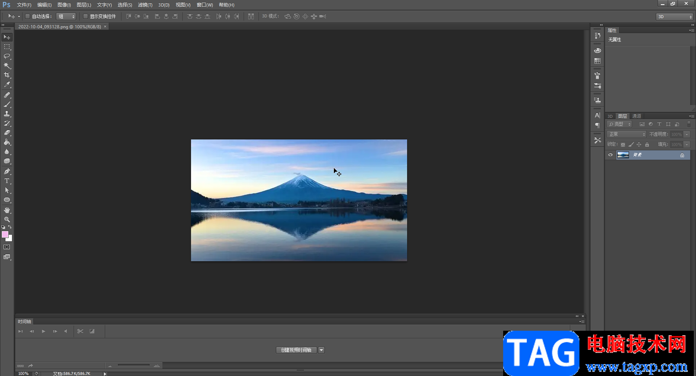Image resolution: width=696 pixels, height=376 pixels.
Task: Click the foreground pink color swatch
Action: (x=5, y=235)
